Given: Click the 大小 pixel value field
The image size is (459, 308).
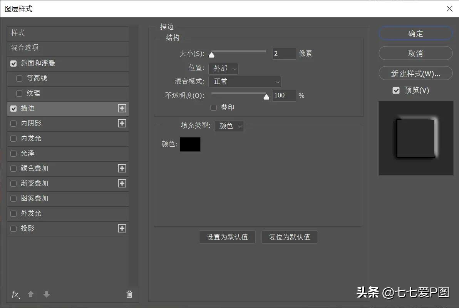Looking at the screenshot, I should [x=284, y=54].
